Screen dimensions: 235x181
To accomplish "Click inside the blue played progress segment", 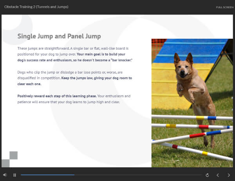I will pyautogui.click(x=48, y=175).
